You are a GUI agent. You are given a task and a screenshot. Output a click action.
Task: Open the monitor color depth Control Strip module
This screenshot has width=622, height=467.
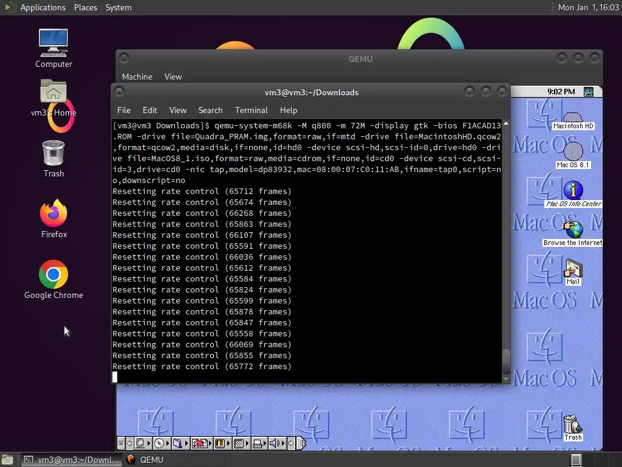pyautogui.click(x=223, y=443)
